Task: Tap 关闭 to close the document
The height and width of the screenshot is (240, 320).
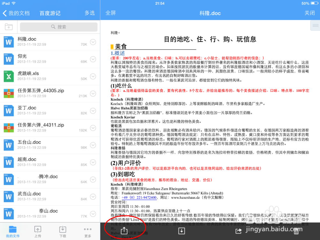Action: [x=309, y=13]
